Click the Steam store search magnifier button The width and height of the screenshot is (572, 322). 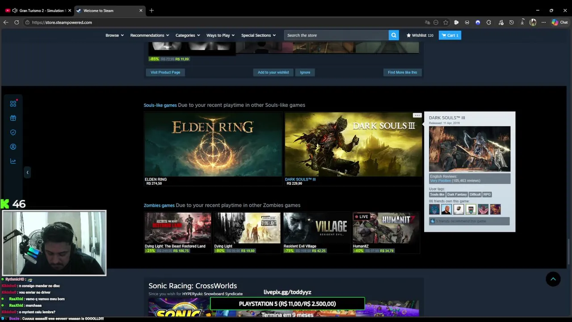[394, 35]
